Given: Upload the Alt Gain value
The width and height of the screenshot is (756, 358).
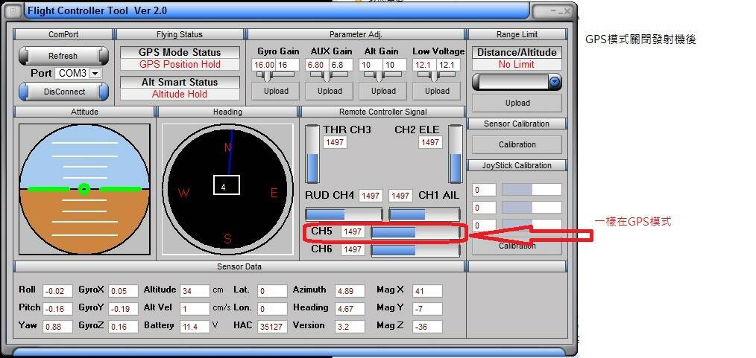Looking at the screenshot, I should [383, 91].
